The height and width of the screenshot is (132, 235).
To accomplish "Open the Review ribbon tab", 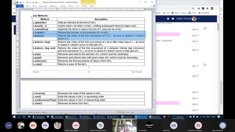I will click(70, 6).
